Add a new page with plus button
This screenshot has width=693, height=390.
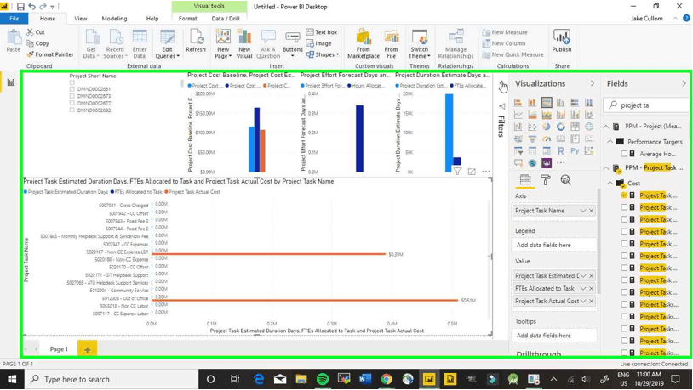(x=87, y=349)
